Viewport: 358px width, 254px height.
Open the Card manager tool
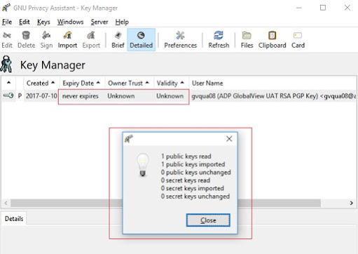click(x=298, y=40)
